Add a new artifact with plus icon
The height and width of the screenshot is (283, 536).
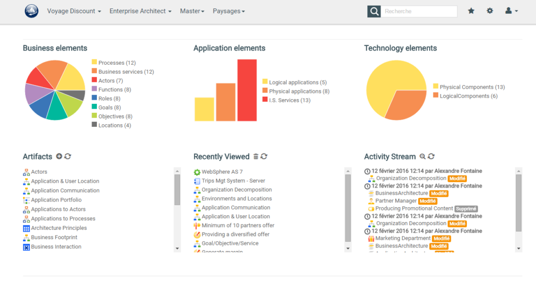click(x=59, y=157)
